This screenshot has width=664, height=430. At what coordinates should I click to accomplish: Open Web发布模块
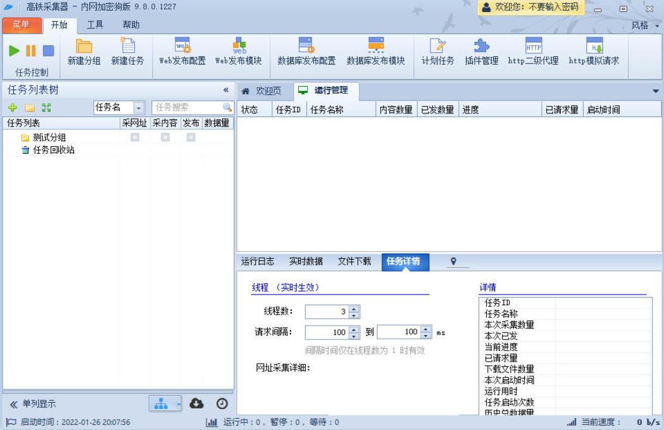click(x=239, y=52)
